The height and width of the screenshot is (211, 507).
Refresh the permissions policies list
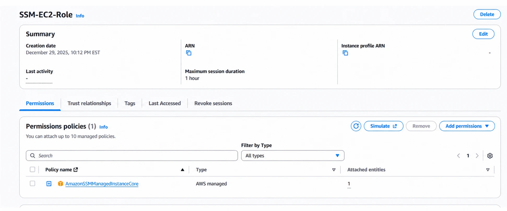[x=356, y=126]
